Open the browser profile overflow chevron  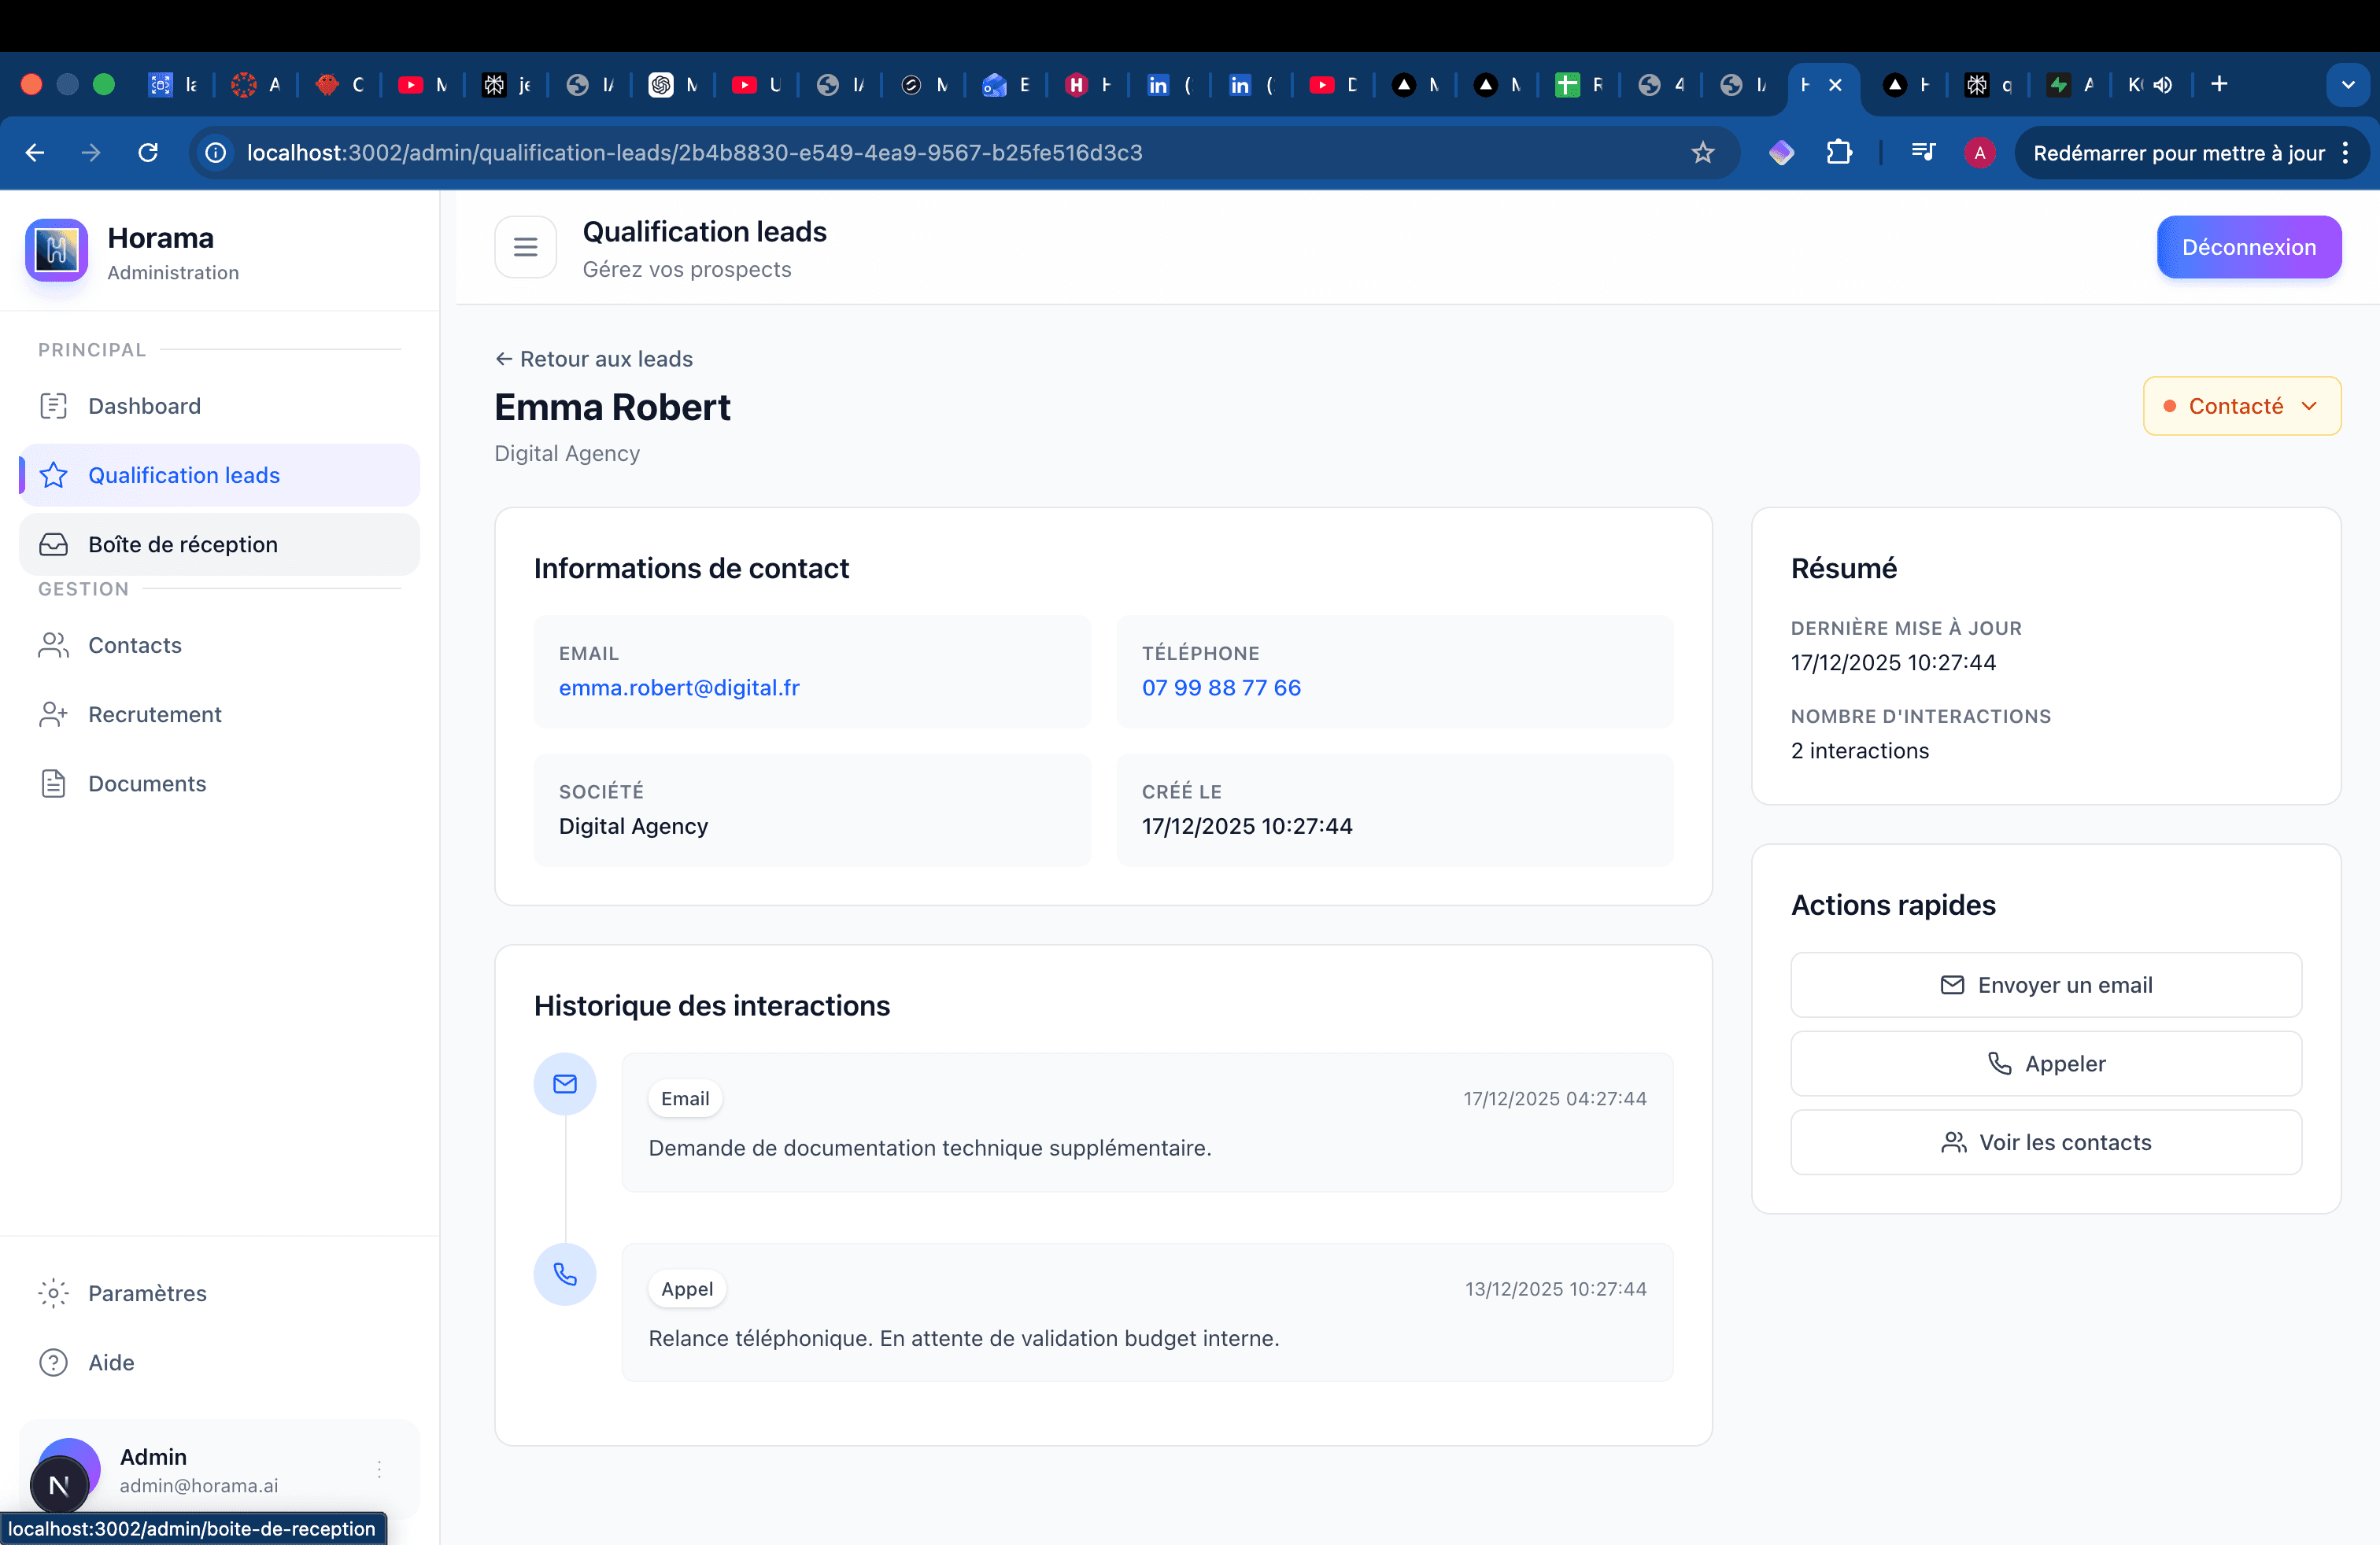pos(2348,84)
